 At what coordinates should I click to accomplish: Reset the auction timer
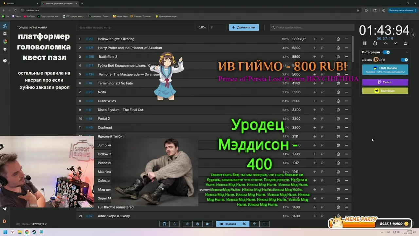click(375, 43)
